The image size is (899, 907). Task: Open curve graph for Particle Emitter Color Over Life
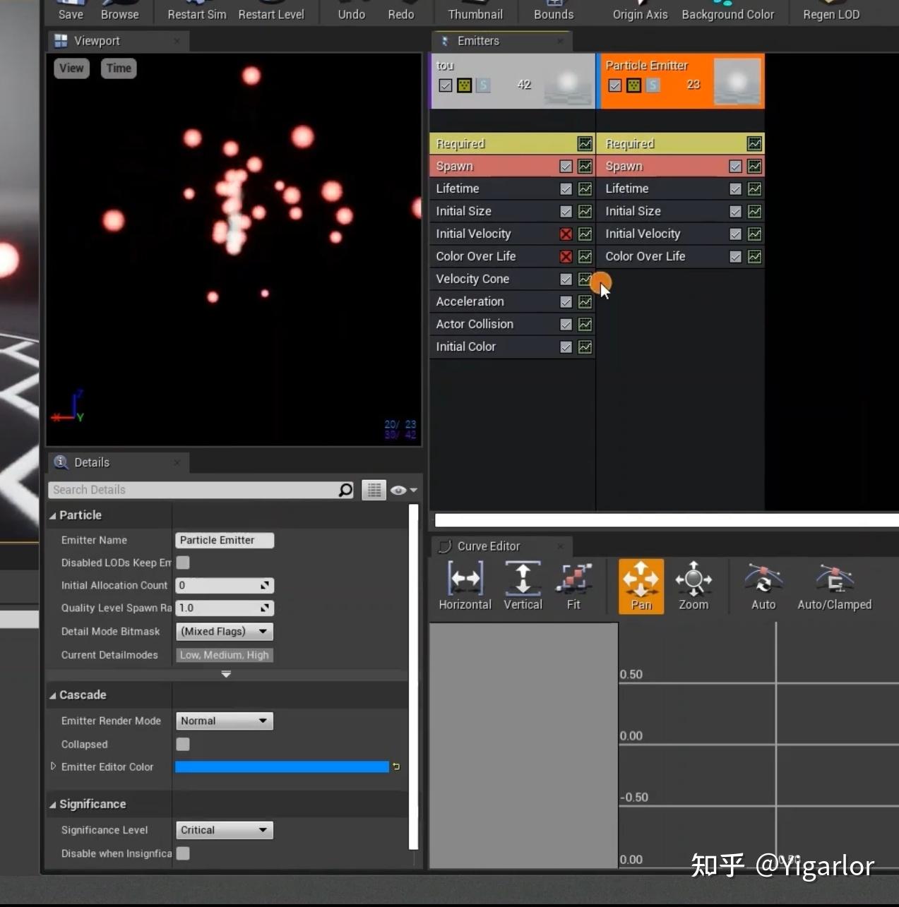pos(755,257)
